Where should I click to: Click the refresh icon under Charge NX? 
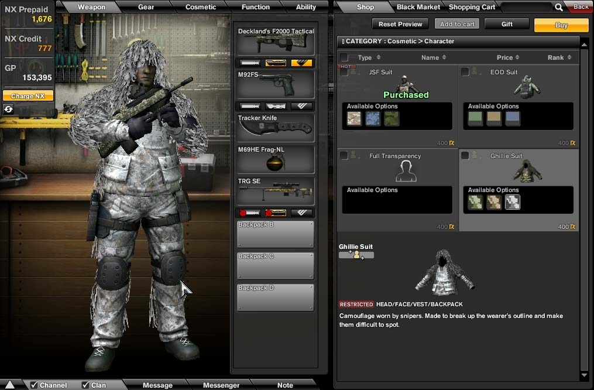click(x=8, y=109)
